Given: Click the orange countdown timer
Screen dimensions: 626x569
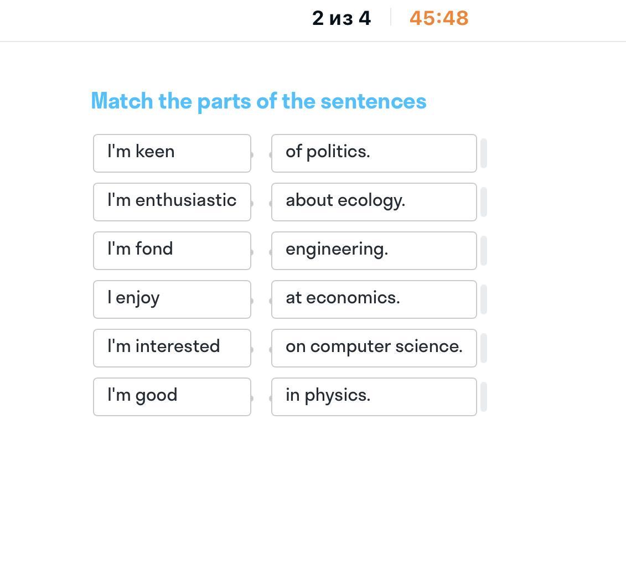Looking at the screenshot, I should (439, 18).
